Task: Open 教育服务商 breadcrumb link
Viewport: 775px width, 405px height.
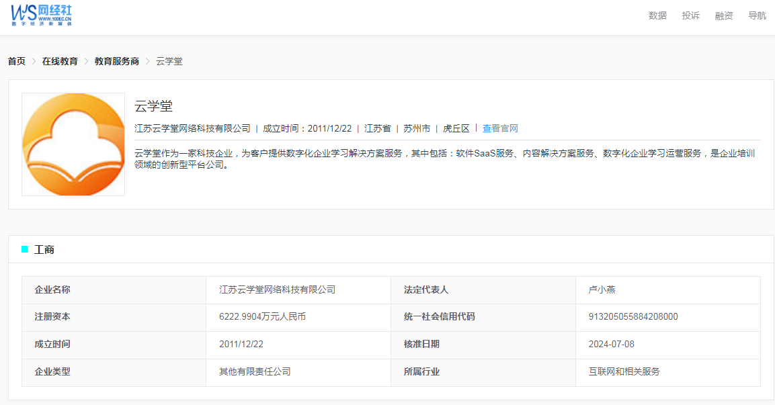Action: [117, 61]
